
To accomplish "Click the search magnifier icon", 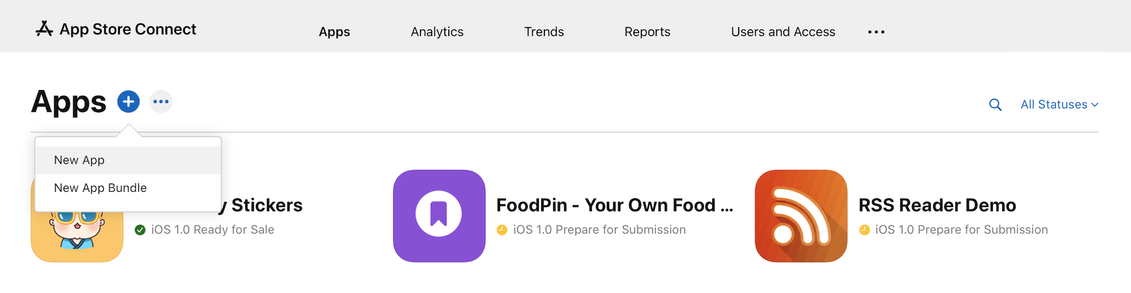I will click(x=995, y=105).
